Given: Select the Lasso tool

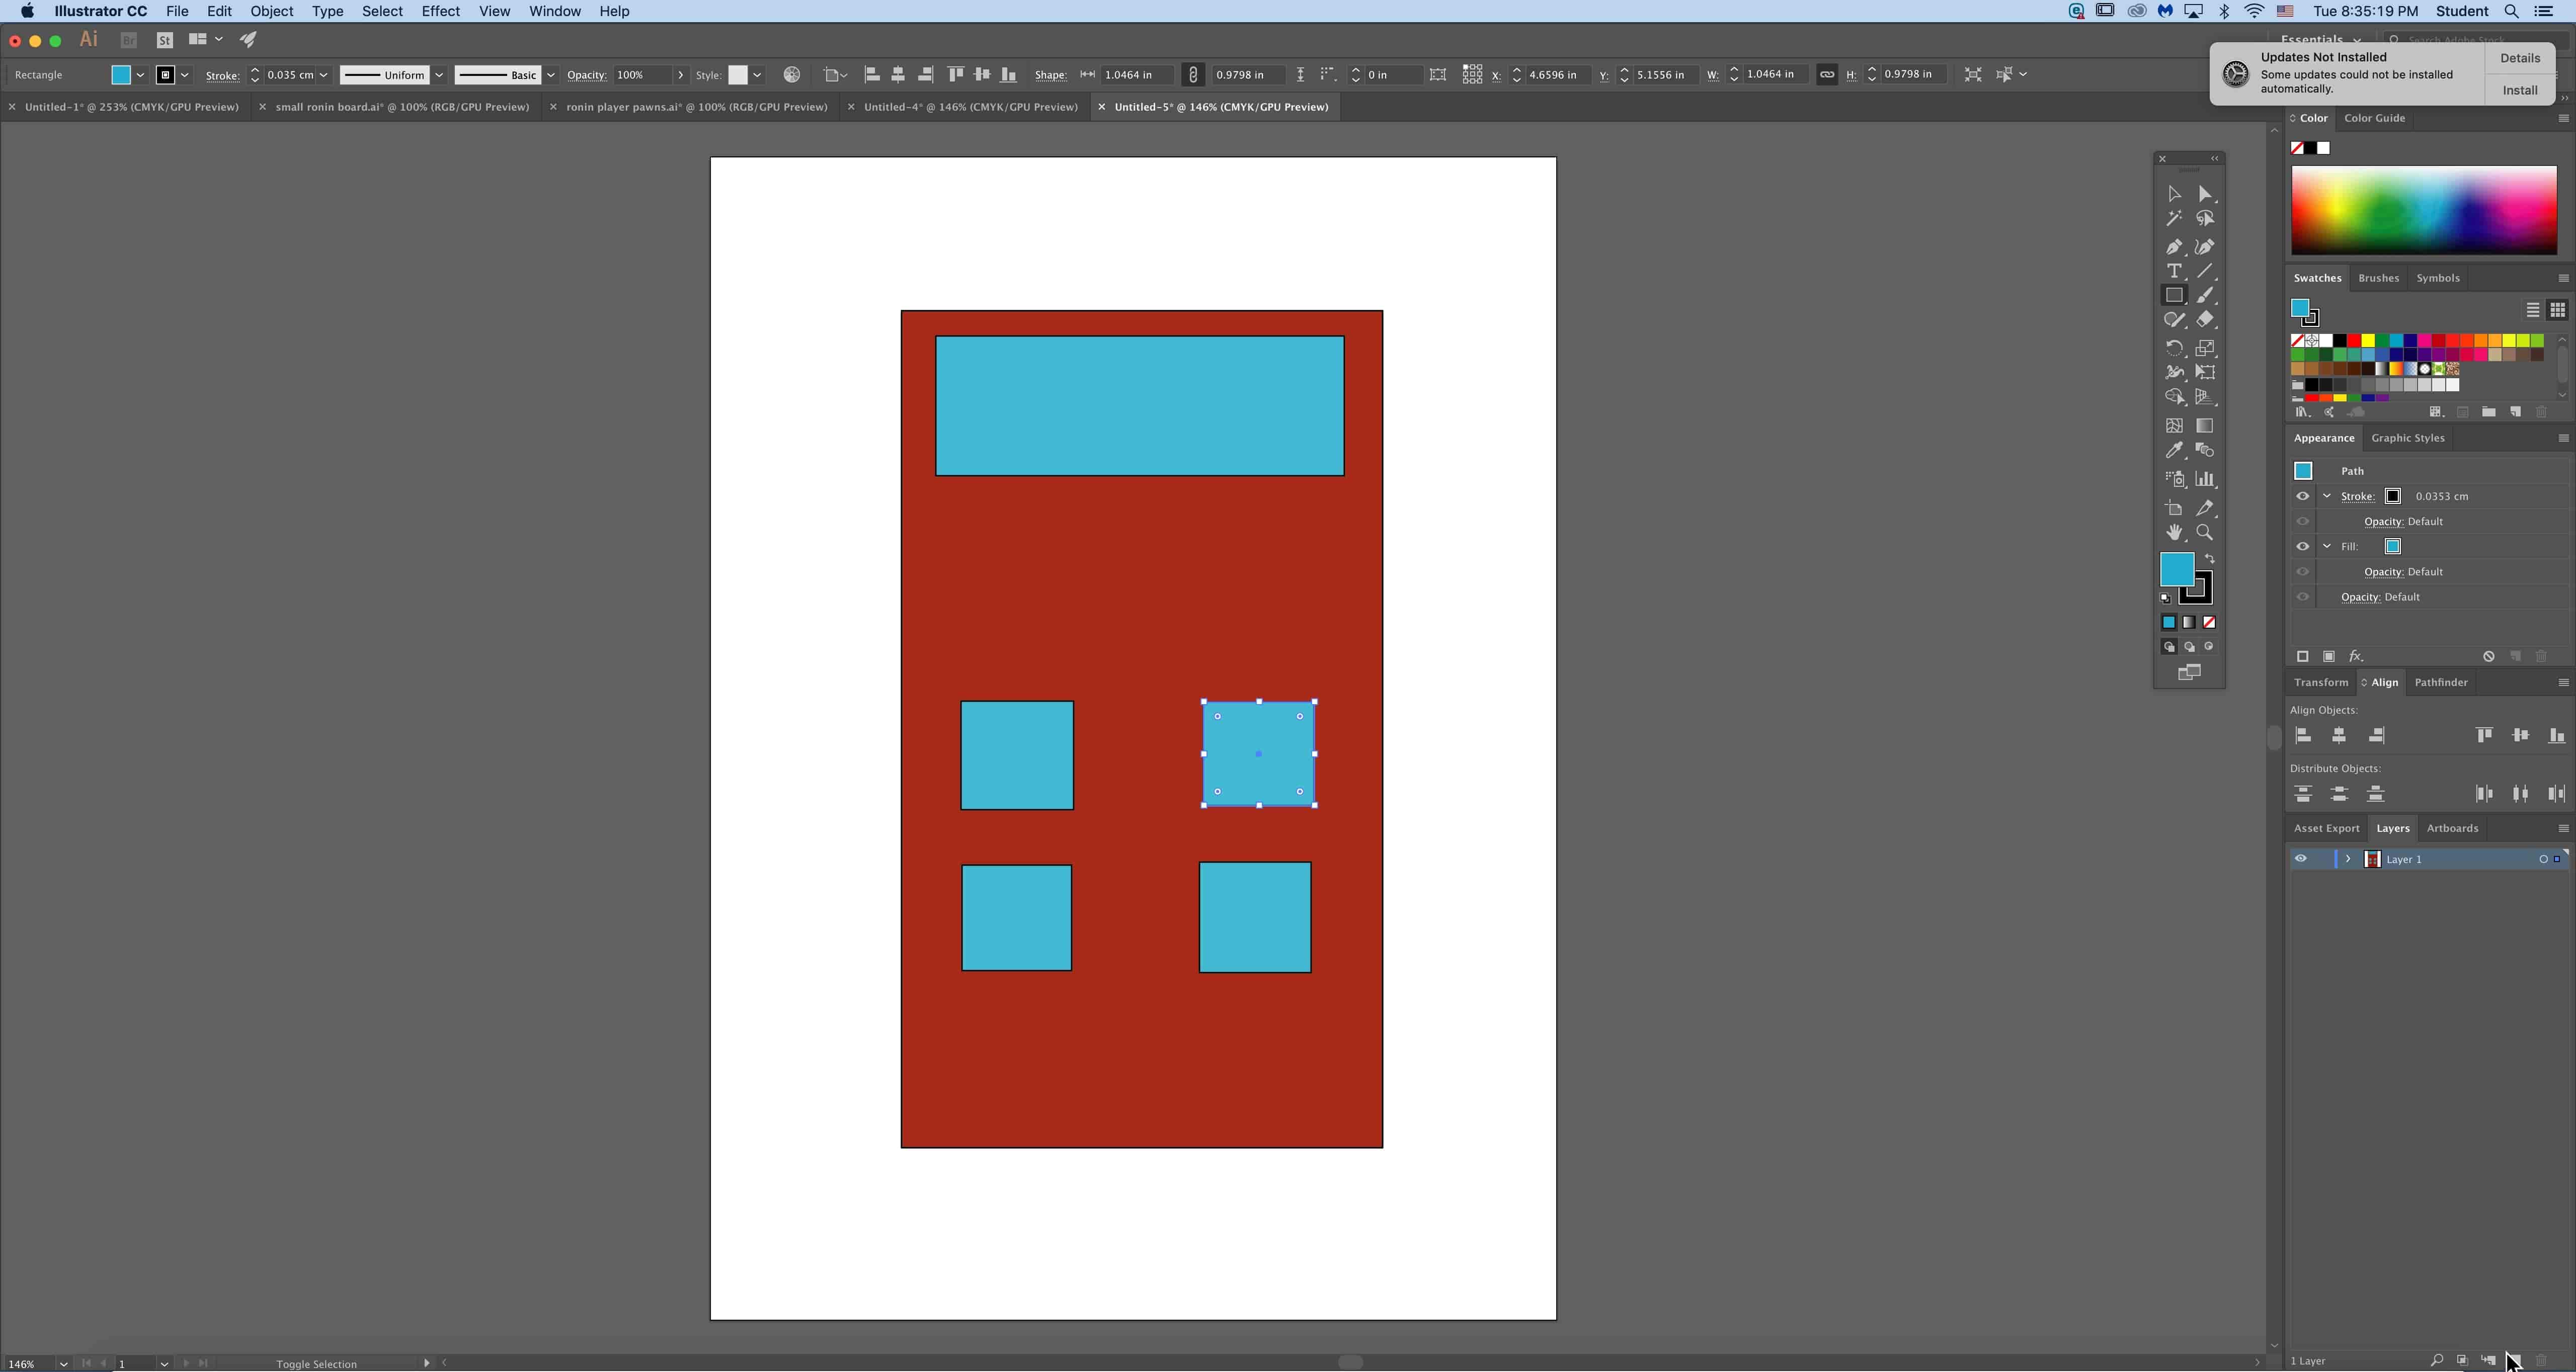Looking at the screenshot, I should tap(2205, 219).
